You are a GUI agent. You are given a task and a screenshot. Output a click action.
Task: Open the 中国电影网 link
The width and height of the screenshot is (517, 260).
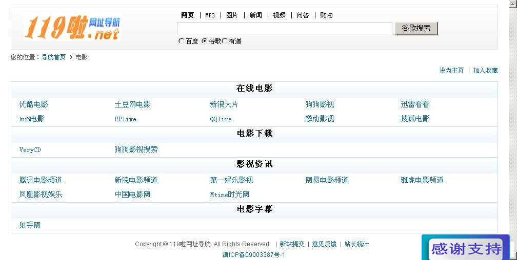click(132, 194)
